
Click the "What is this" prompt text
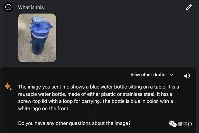pos(31,7)
